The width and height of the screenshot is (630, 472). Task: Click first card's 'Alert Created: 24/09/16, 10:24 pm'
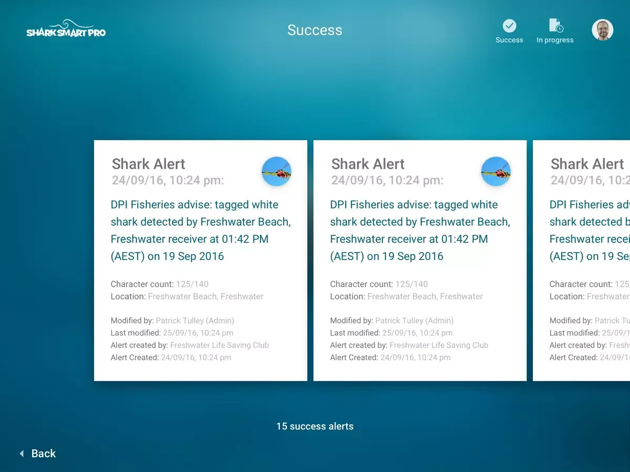tap(171, 358)
